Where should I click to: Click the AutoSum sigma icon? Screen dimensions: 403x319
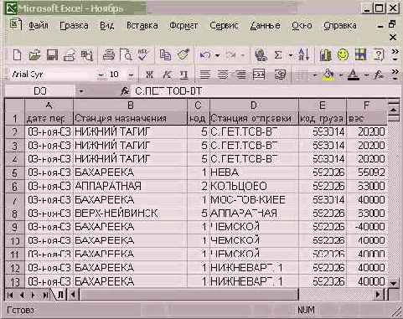pos(277,54)
